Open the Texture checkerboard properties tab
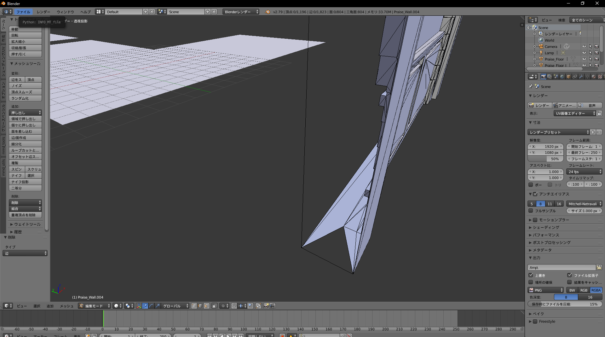The image size is (605, 337). click(600, 77)
